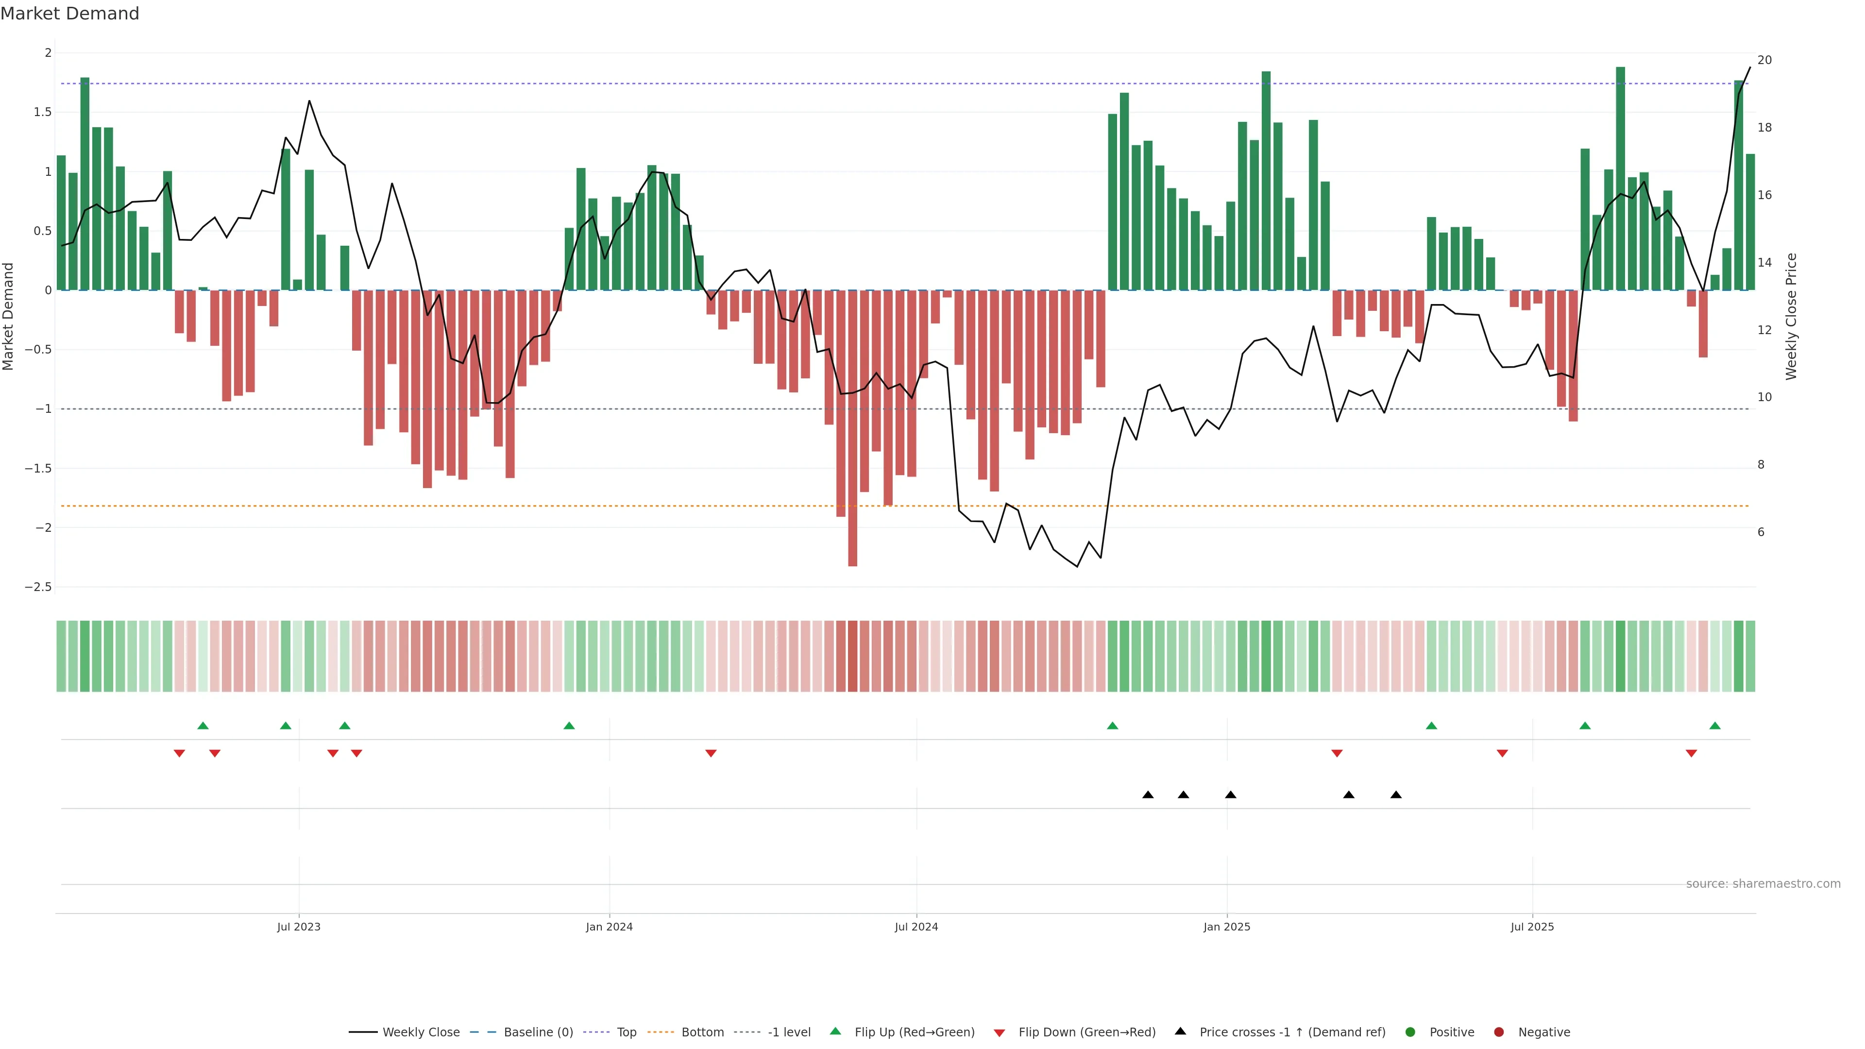The image size is (1865, 1049).
Task: Click the Market Demand chart title
Action: pyautogui.click(x=69, y=14)
